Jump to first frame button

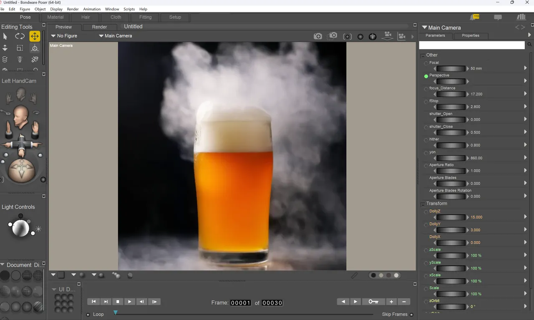[x=93, y=302]
